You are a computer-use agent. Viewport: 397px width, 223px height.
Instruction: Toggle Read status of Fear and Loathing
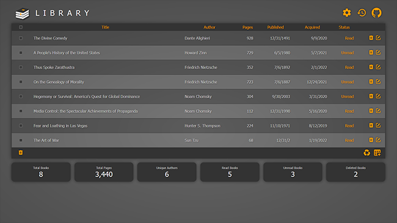(349, 126)
